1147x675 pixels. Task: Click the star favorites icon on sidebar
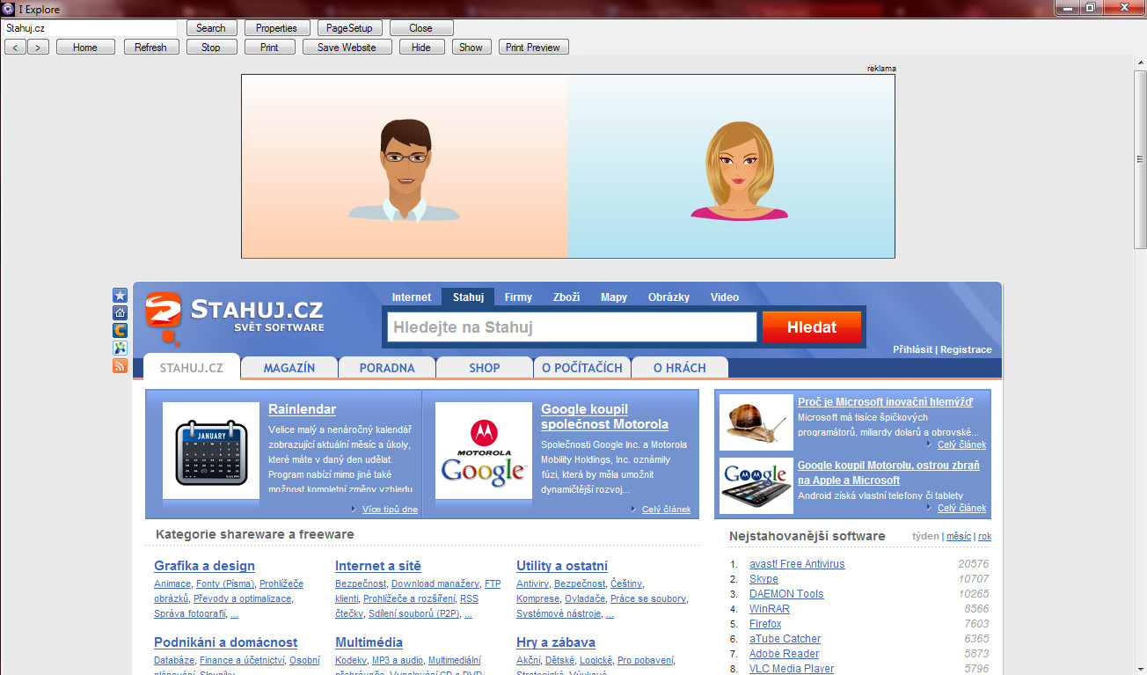[120, 296]
